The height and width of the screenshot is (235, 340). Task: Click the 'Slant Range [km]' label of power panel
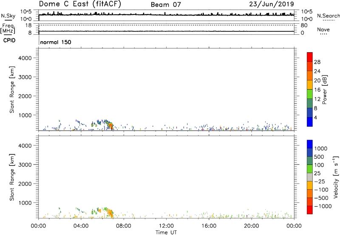[12, 90]
